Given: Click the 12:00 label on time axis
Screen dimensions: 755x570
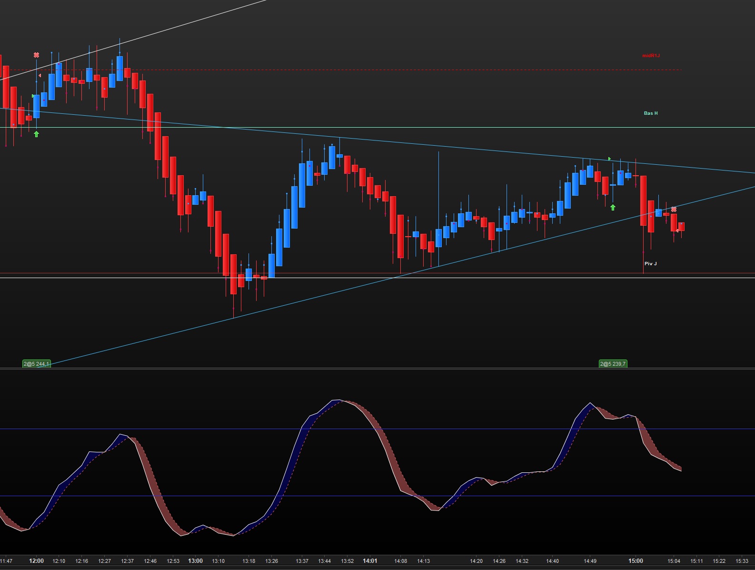Looking at the screenshot, I should 36,561.
